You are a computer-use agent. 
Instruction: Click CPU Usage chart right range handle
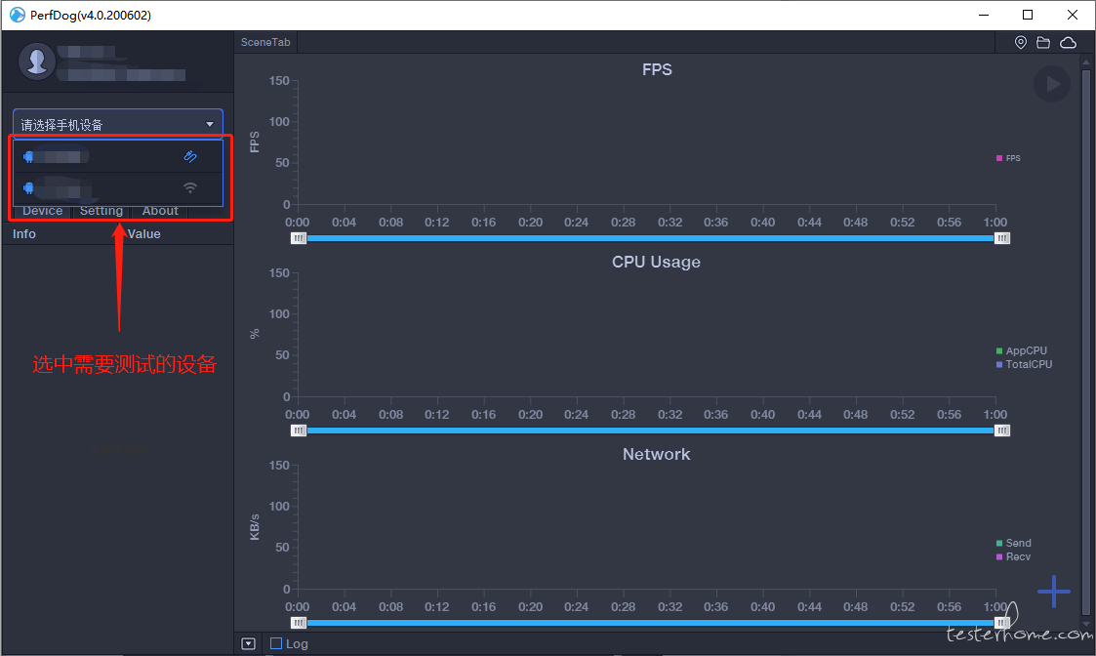point(1001,430)
